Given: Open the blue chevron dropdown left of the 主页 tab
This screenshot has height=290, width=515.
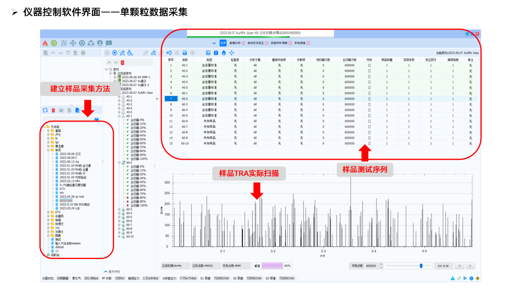Looking at the screenshot, I should tap(214, 43).
